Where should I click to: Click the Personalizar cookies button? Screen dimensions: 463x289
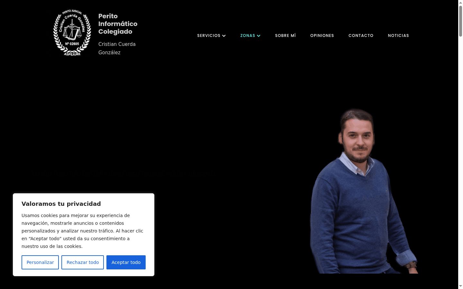tap(40, 262)
